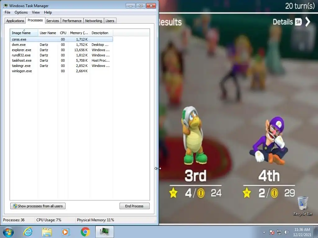Select the explorer.exe process row

(62, 50)
